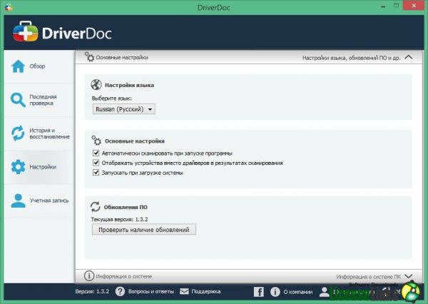
Task: Open the Facebook icon in footer
Action: [259, 292]
